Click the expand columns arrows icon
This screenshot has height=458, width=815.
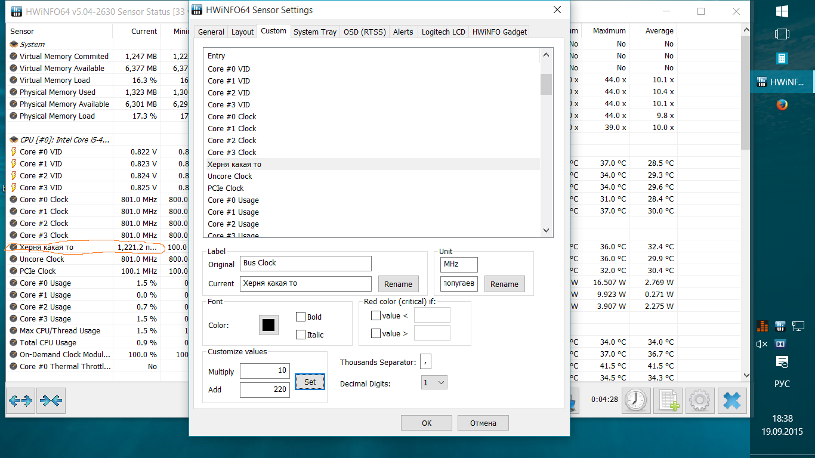[x=20, y=401]
